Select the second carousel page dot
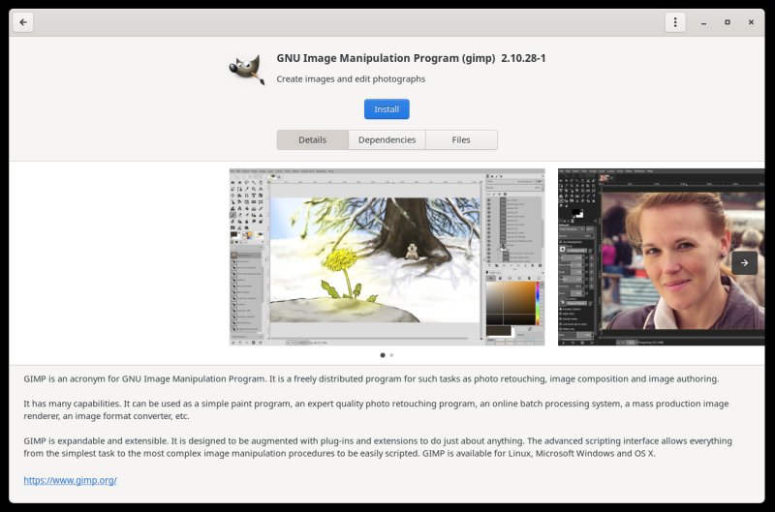 pyautogui.click(x=391, y=355)
